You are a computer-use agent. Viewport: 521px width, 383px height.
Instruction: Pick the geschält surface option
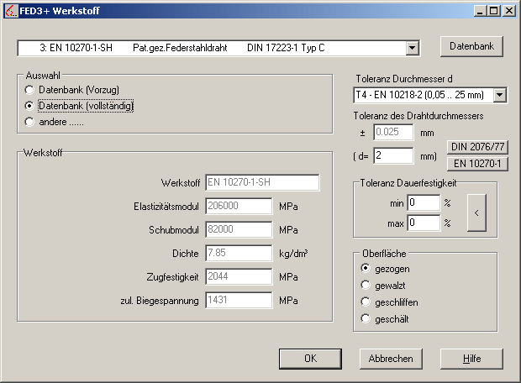tap(366, 318)
